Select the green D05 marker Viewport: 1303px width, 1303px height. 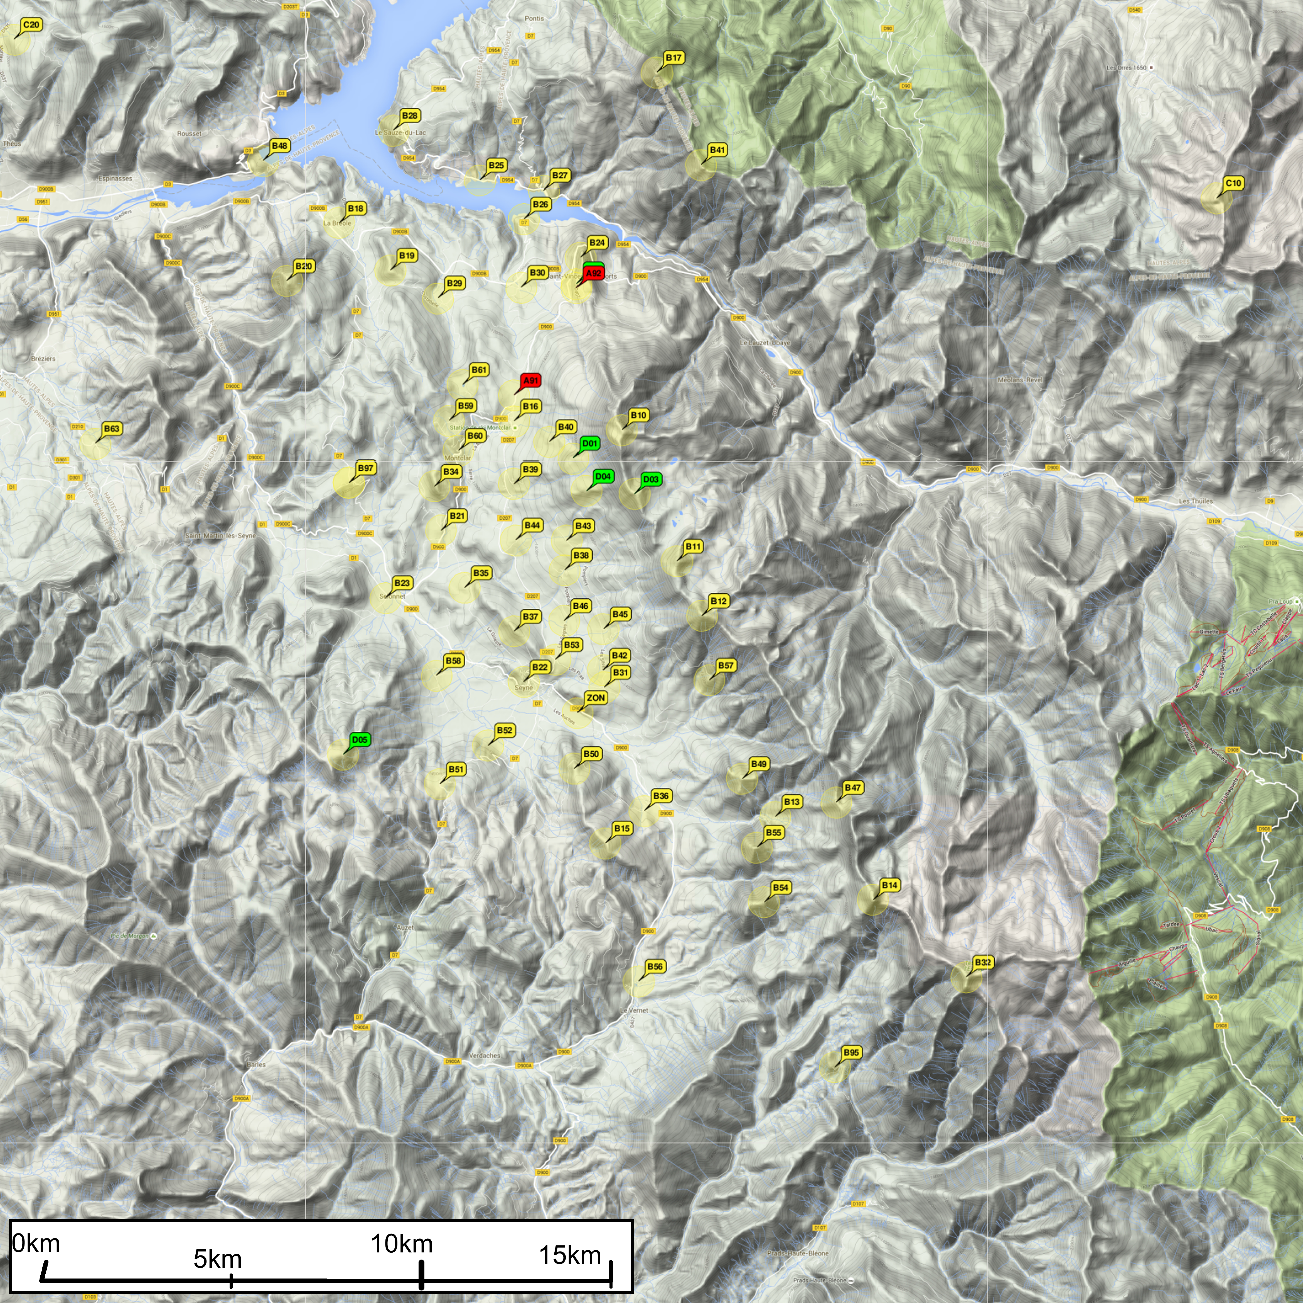tap(360, 740)
